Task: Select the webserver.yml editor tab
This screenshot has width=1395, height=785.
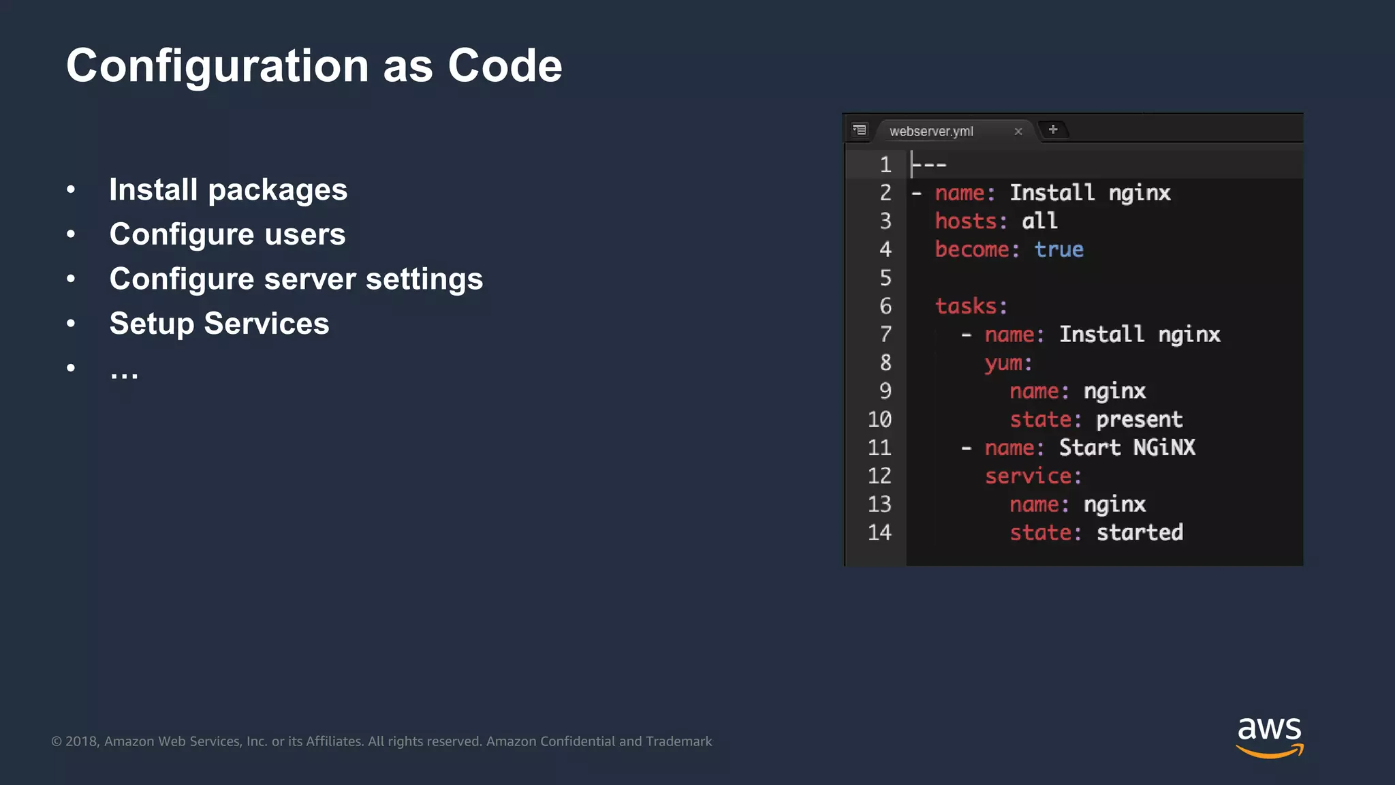Action: tap(931, 132)
